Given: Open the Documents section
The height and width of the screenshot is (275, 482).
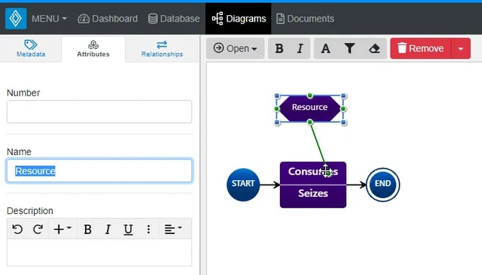Looking at the screenshot, I should tap(305, 19).
